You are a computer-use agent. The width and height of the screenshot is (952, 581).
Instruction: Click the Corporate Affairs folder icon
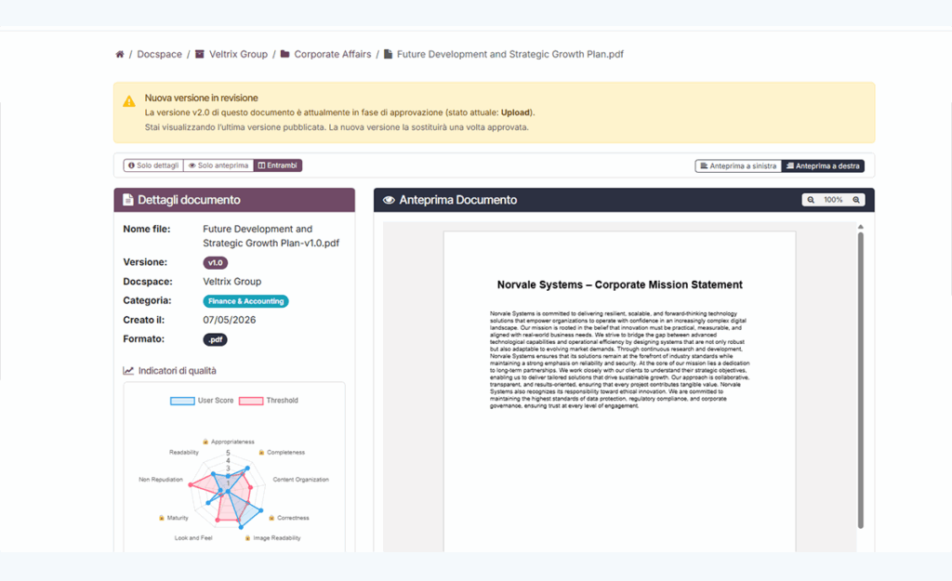(x=284, y=54)
